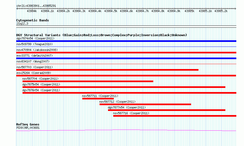The image size is (244, 146).
Task: Click the nsv587712 red loss bar
Action: point(145,104)
